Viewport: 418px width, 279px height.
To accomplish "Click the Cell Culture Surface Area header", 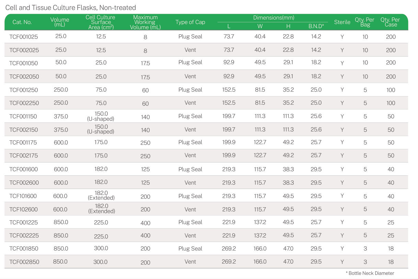I will (101, 22).
